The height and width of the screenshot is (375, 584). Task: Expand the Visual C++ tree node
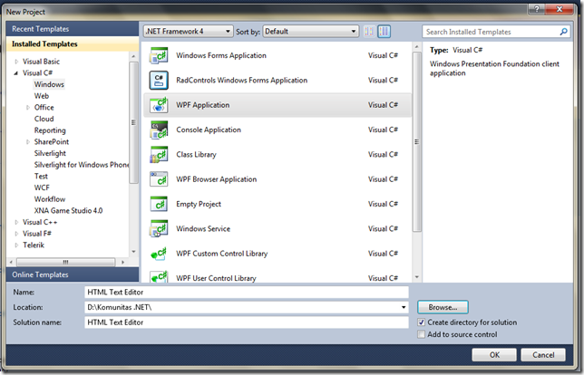(x=16, y=222)
